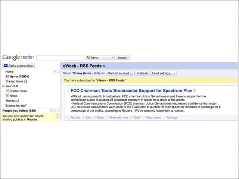Click the Like action under the article
The image size is (239, 179).
[87, 117]
